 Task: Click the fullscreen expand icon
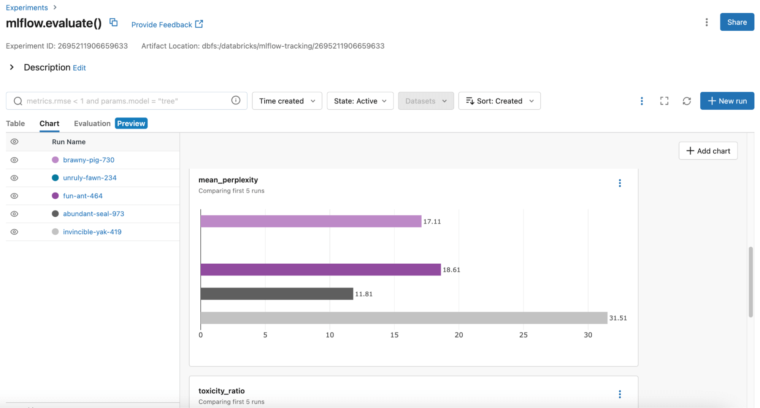point(664,101)
